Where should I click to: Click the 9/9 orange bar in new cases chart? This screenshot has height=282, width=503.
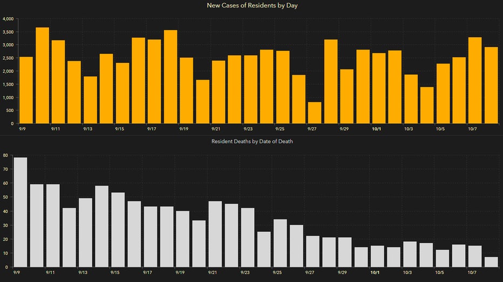click(x=26, y=90)
